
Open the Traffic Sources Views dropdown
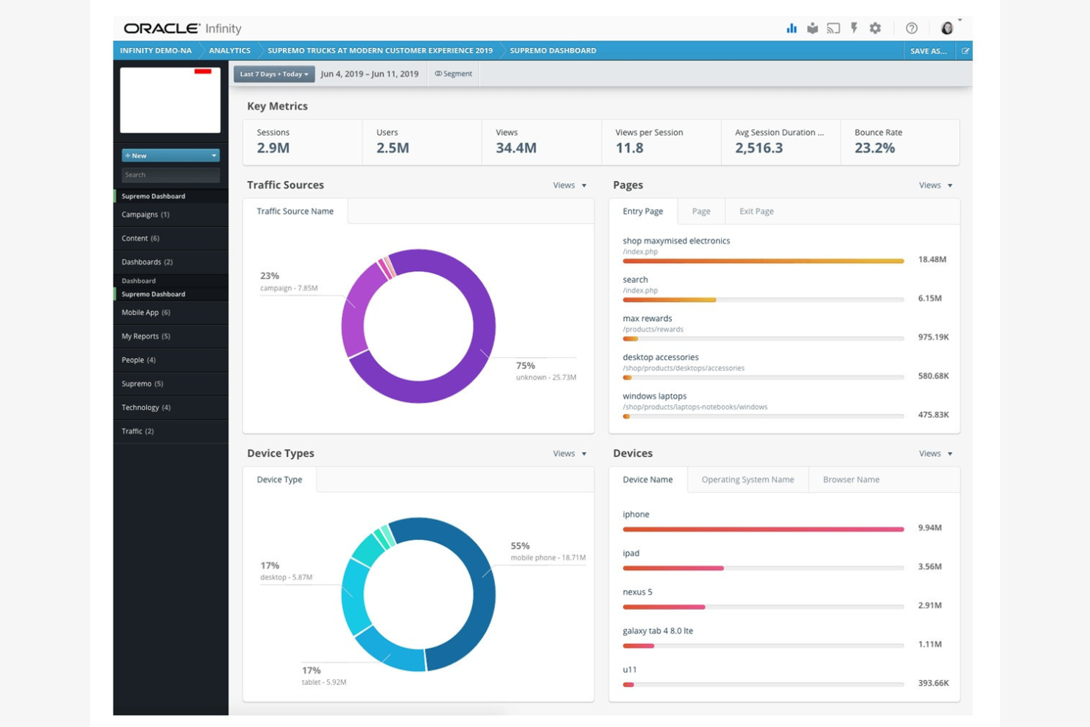pyautogui.click(x=570, y=186)
